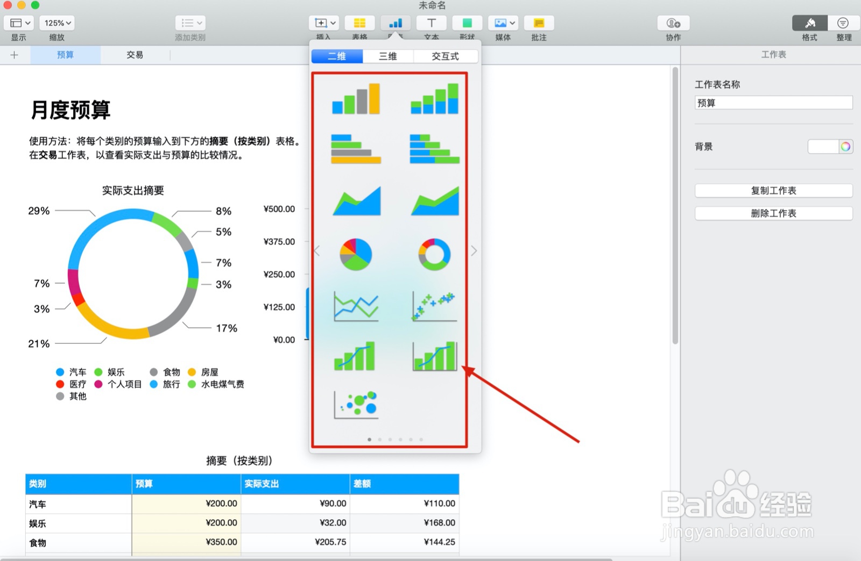Select the pie chart thumbnail

click(x=356, y=254)
